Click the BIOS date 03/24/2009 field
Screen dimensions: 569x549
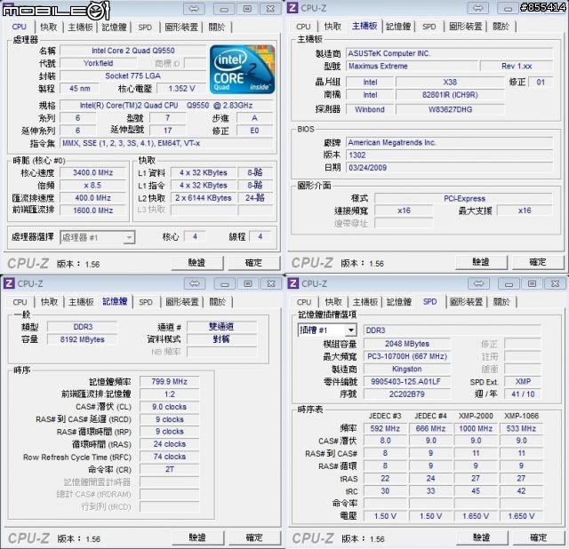pyautogui.click(x=449, y=168)
